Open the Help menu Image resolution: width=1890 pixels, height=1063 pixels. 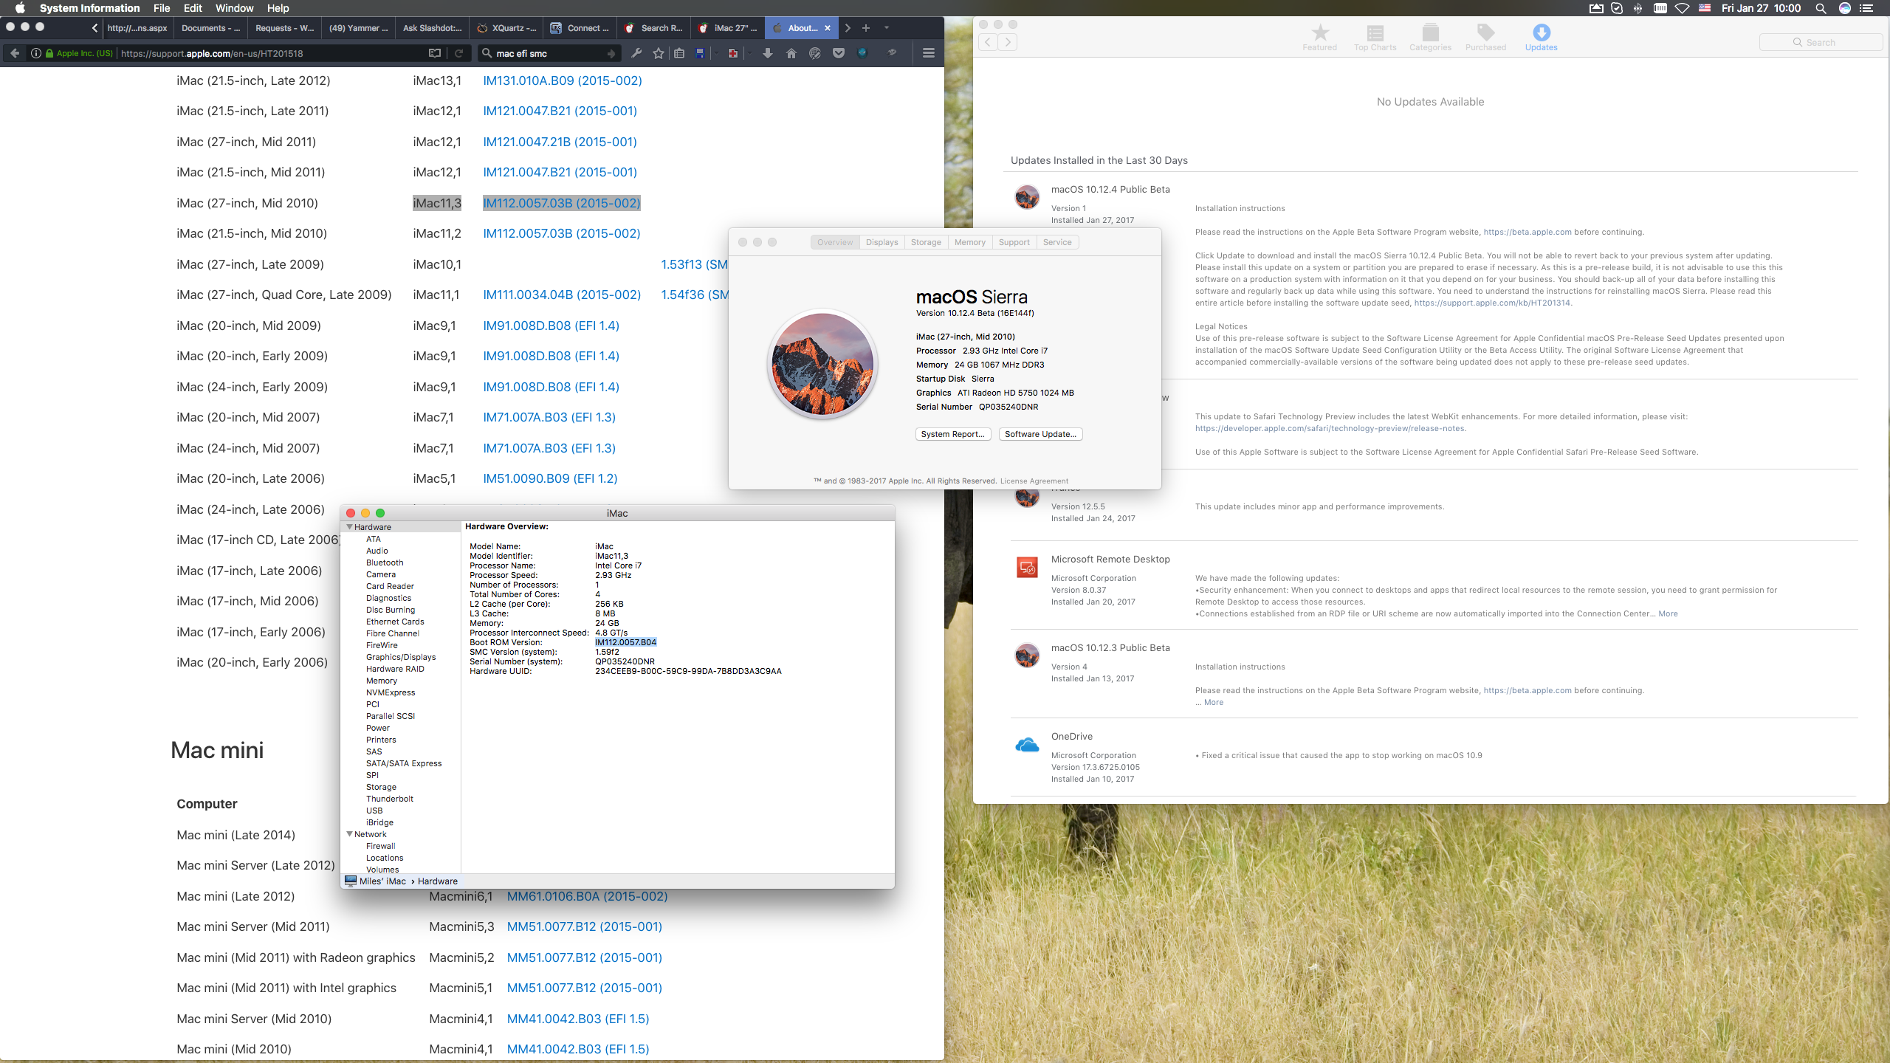pos(278,8)
